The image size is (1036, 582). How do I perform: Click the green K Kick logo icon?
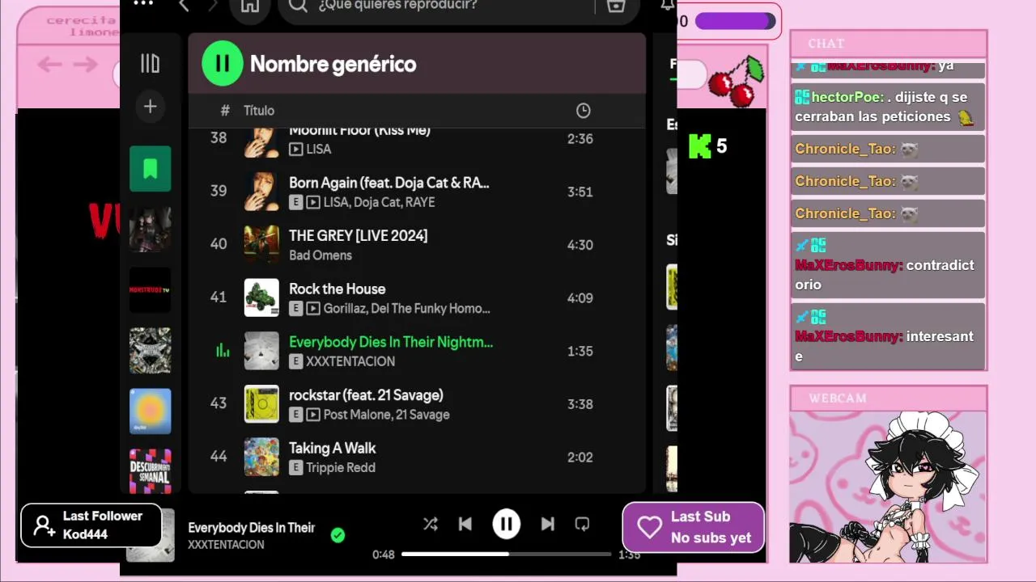[699, 146]
